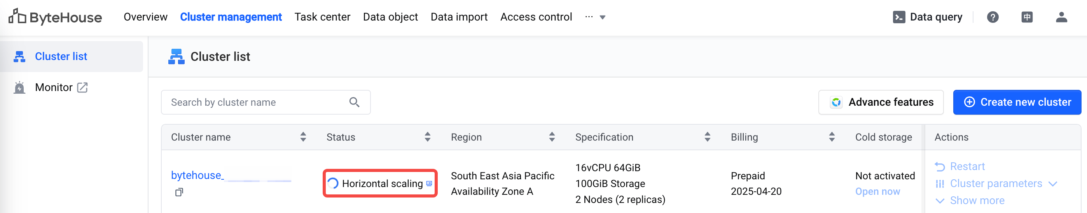1087x213 pixels.
Task: Click the info icon beside Horizontal scaling
Action: (x=429, y=184)
